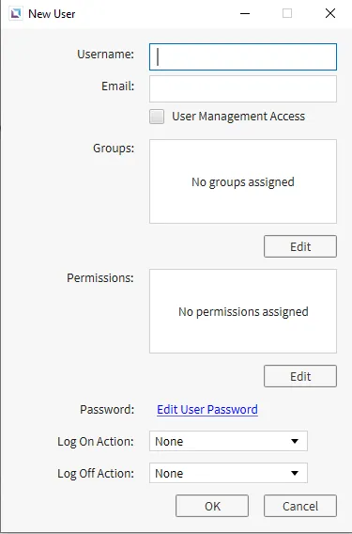
Task: Open the Edit User Password link
Action: click(207, 409)
